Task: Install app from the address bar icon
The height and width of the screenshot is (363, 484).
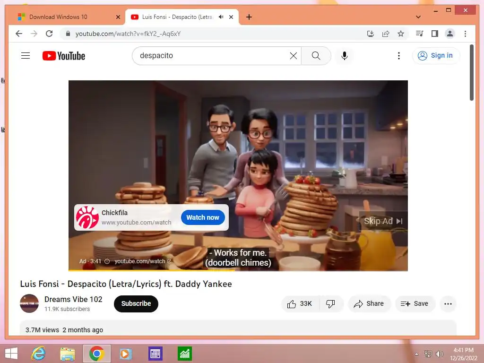Action: 371,34
